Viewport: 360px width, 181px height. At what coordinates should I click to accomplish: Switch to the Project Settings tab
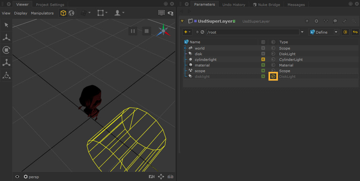(50, 5)
